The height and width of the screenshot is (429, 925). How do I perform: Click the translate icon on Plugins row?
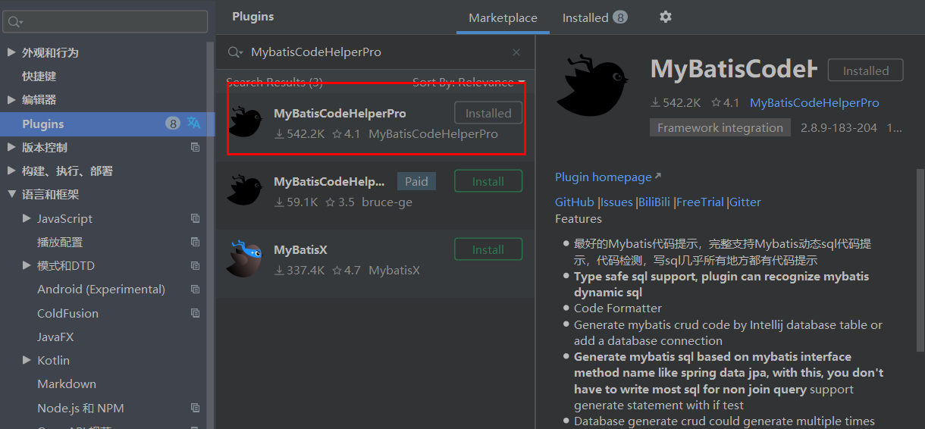click(x=194, y=123)
